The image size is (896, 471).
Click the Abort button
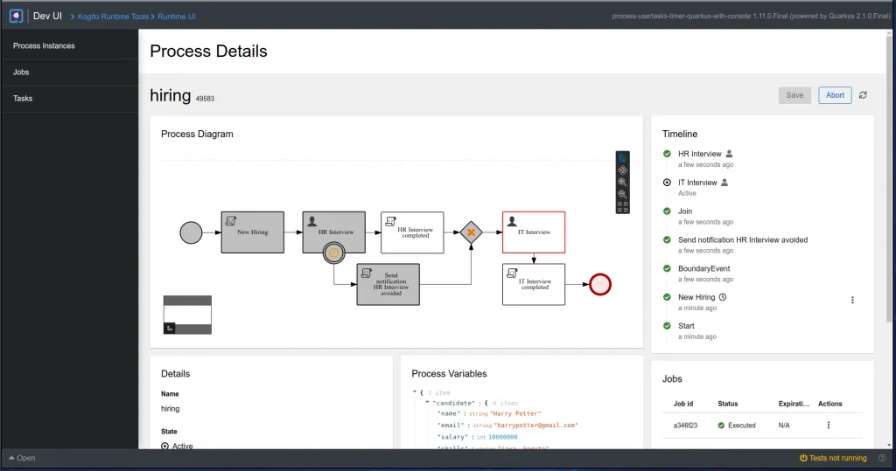click(x=835, y=95)
